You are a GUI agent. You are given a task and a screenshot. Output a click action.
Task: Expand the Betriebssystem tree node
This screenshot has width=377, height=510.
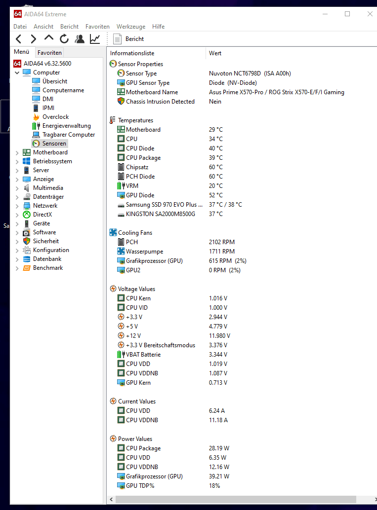click(17, 161)
